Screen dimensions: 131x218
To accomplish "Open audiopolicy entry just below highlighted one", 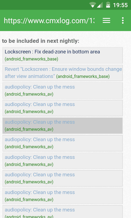I will pyautogui.click(x=62, y=143).
